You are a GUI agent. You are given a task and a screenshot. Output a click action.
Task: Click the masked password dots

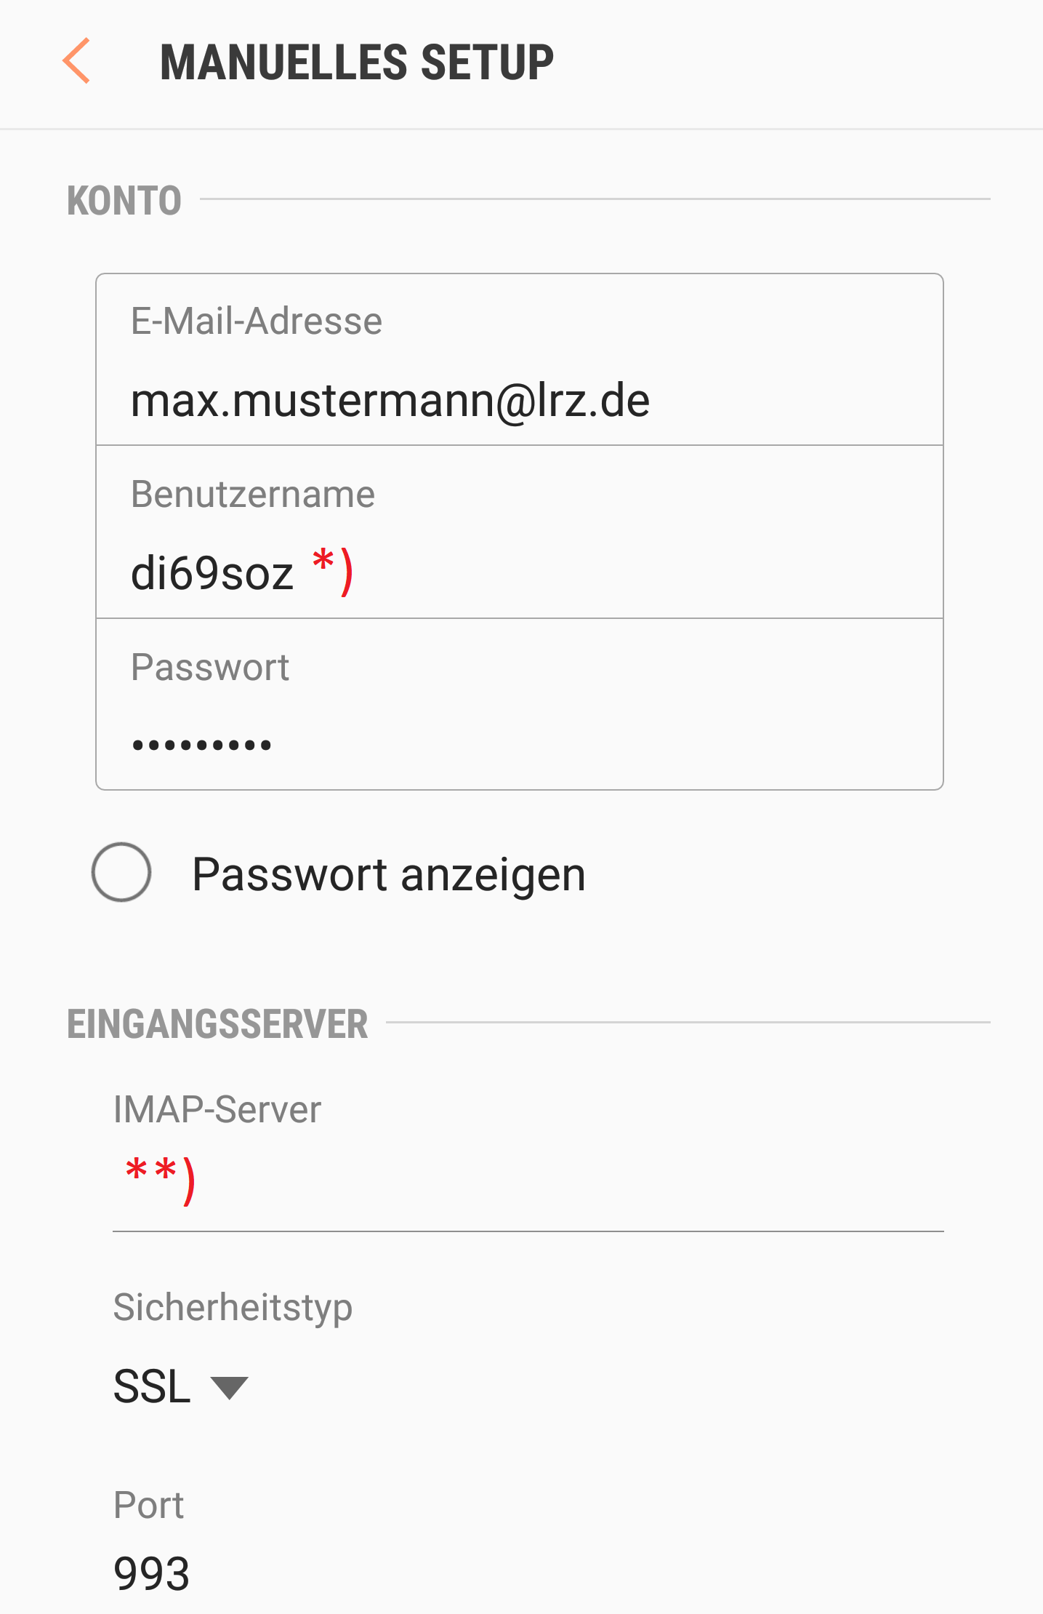[x=201, y=745]
